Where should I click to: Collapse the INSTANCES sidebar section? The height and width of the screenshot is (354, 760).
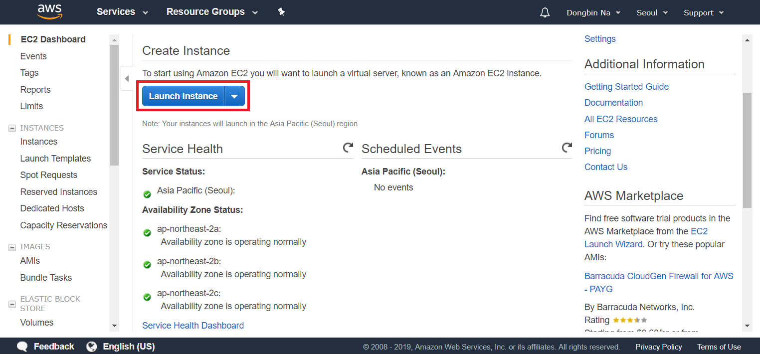(12, 128)
